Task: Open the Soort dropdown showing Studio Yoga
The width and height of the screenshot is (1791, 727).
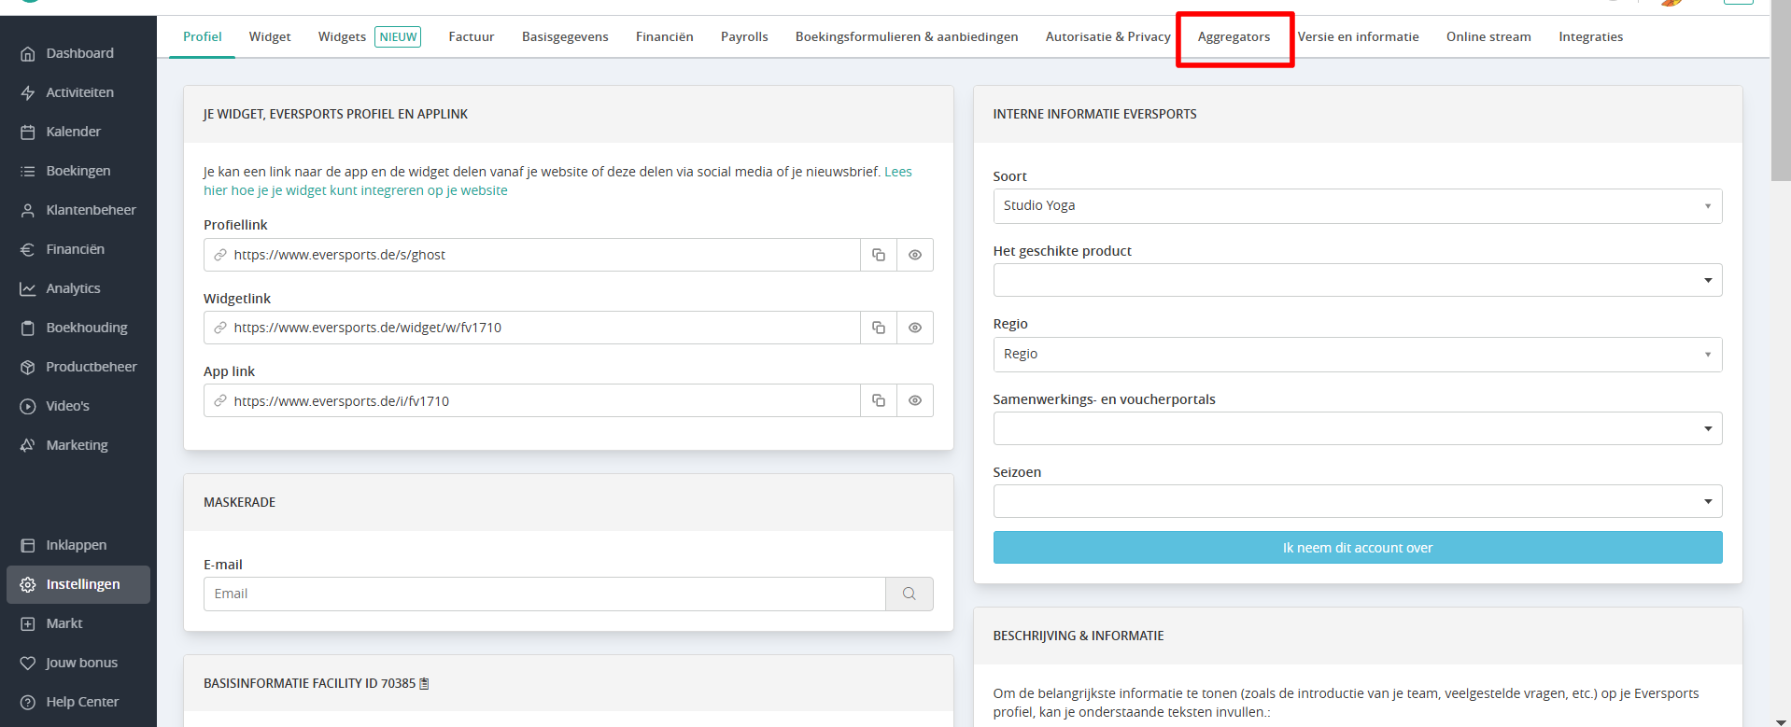Action: tap(1358, 206)
